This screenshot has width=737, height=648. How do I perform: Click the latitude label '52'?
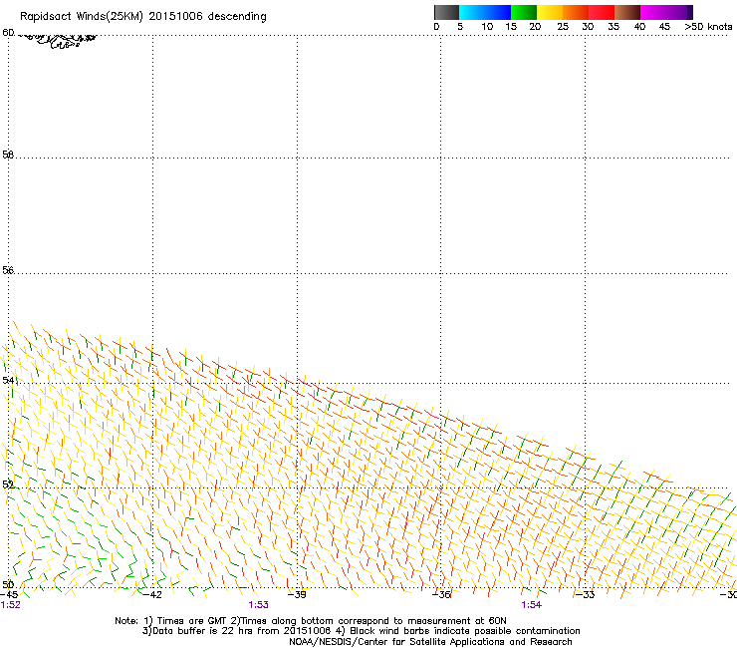(x=8, y=485)
